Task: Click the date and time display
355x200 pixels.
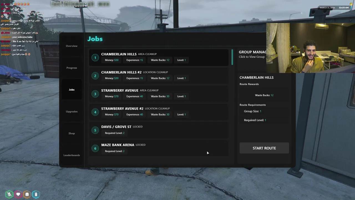Action: pyautogui.click(x=334, y=8)
